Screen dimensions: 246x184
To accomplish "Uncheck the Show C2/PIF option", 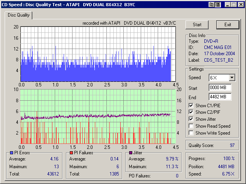I will (191, 113).
